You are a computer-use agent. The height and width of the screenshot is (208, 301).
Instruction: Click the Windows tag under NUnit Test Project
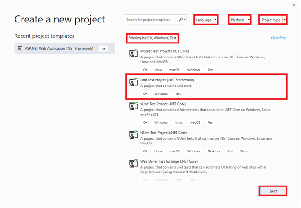193,151
